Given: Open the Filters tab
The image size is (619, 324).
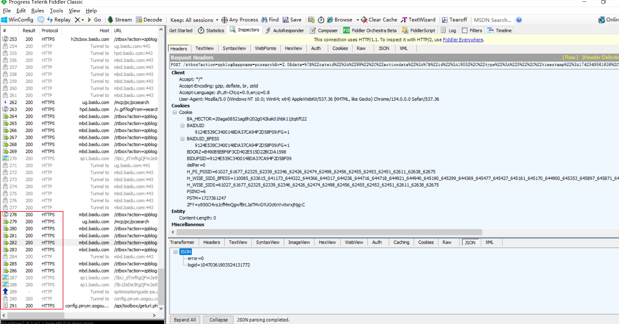Looking at the screenshot, I should coord(472,30).
